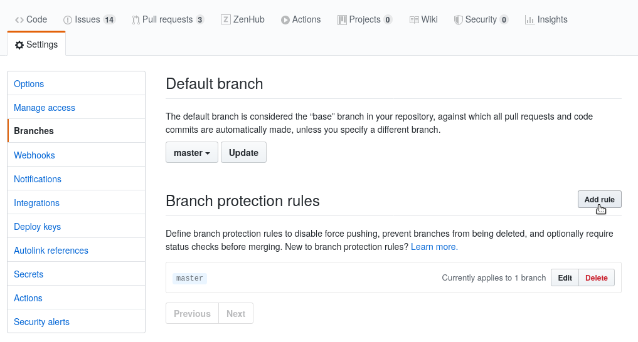Expand the master default branch dropdown

tap(191, 152)
